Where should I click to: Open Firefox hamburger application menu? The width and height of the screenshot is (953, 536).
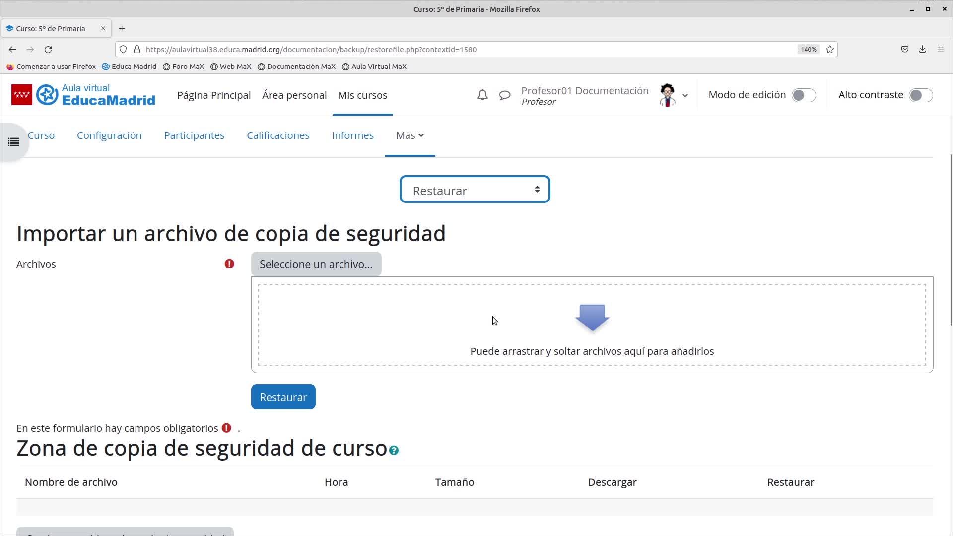(940, 49)
